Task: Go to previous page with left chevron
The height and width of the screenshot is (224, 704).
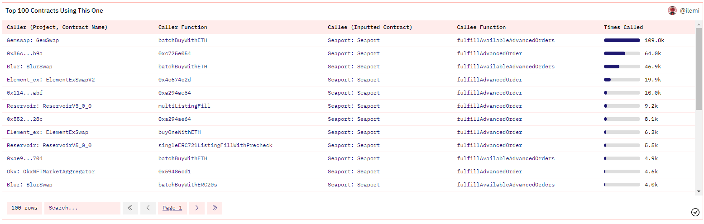Action: coord(148,208)
